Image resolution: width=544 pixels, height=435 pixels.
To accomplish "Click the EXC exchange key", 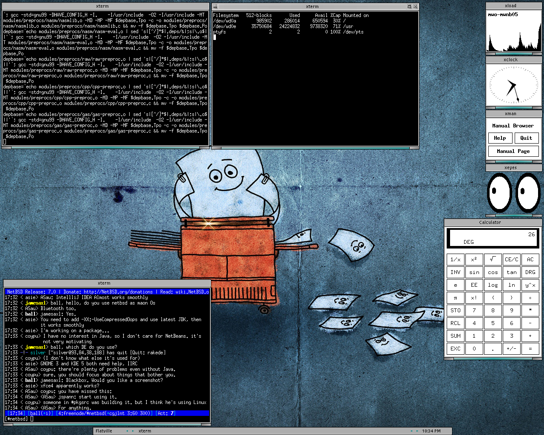I will coord(455,348).
